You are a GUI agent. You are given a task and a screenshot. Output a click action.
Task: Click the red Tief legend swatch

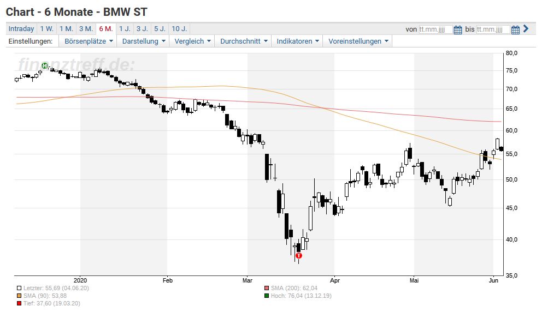pyautogui.click(x=19, y=303)
